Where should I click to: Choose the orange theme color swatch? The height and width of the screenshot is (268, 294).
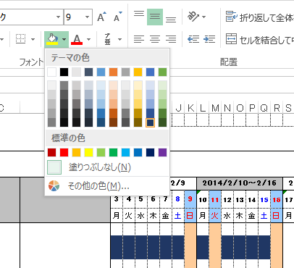click(113, 72)
